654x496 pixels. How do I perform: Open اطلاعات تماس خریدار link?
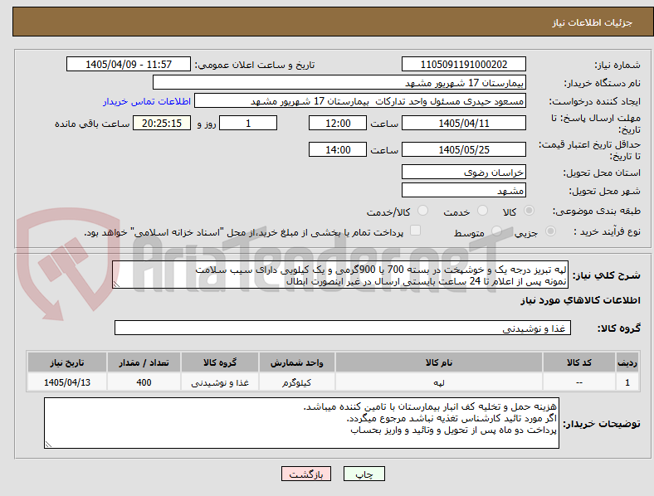tap(147, 101)
